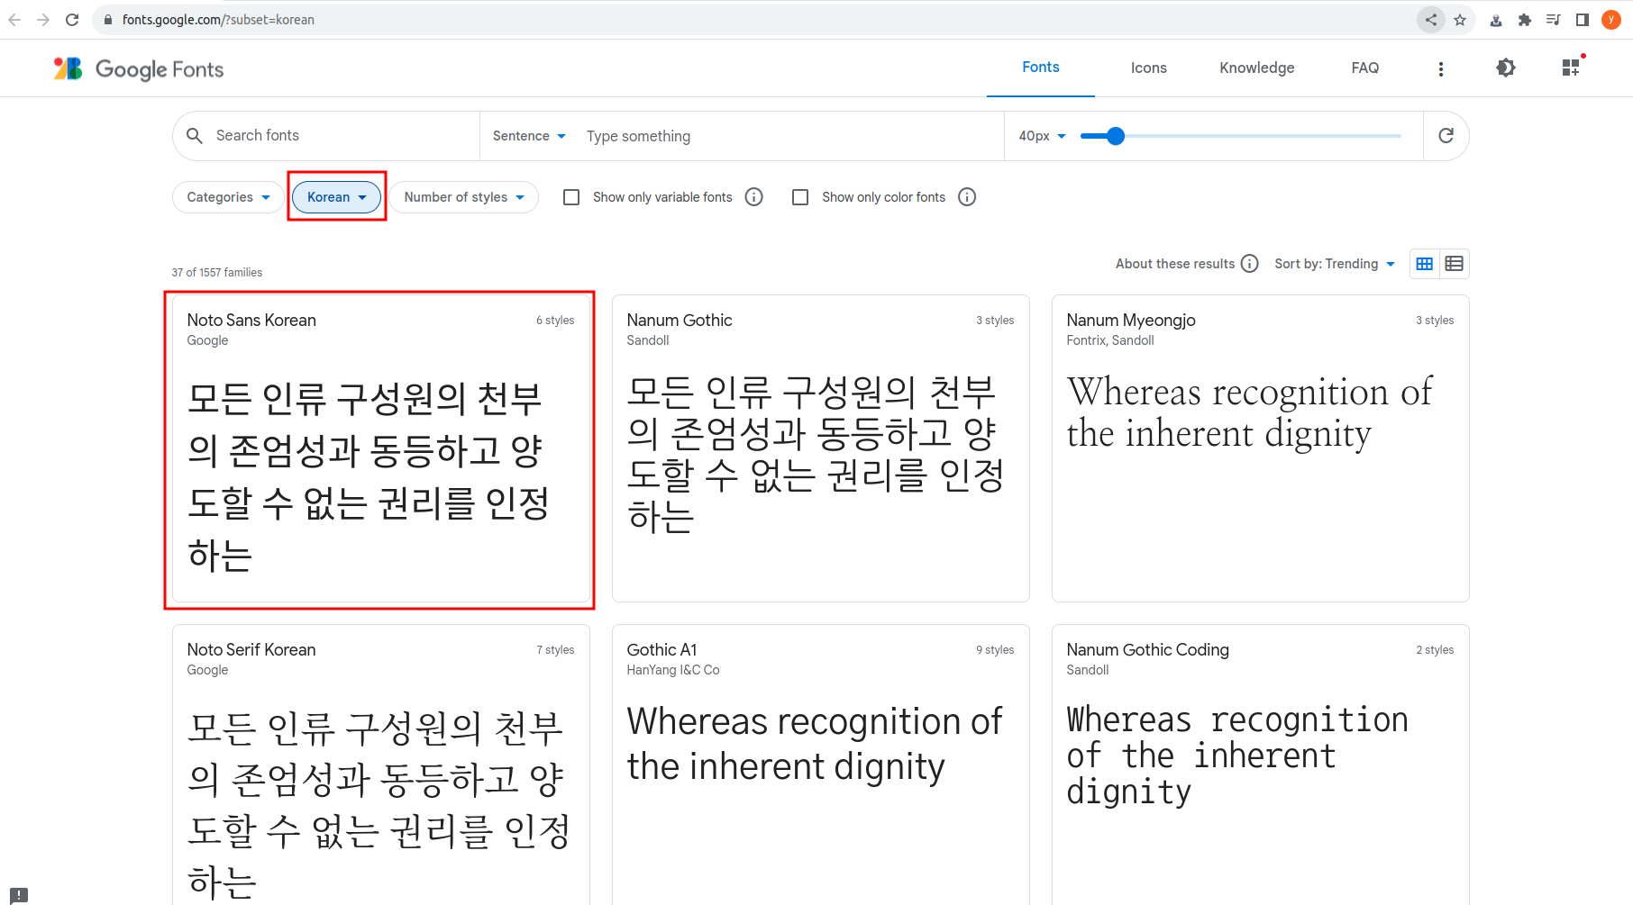Bookmark this page with star icon
The height and width of the screenshot is (905, 1633).
pyautogui.click(x=1460, y=20)
